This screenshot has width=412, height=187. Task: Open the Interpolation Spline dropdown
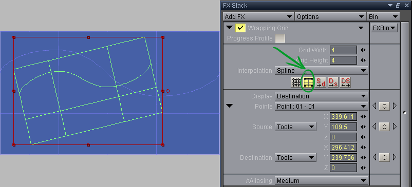(x=321, y=71)
